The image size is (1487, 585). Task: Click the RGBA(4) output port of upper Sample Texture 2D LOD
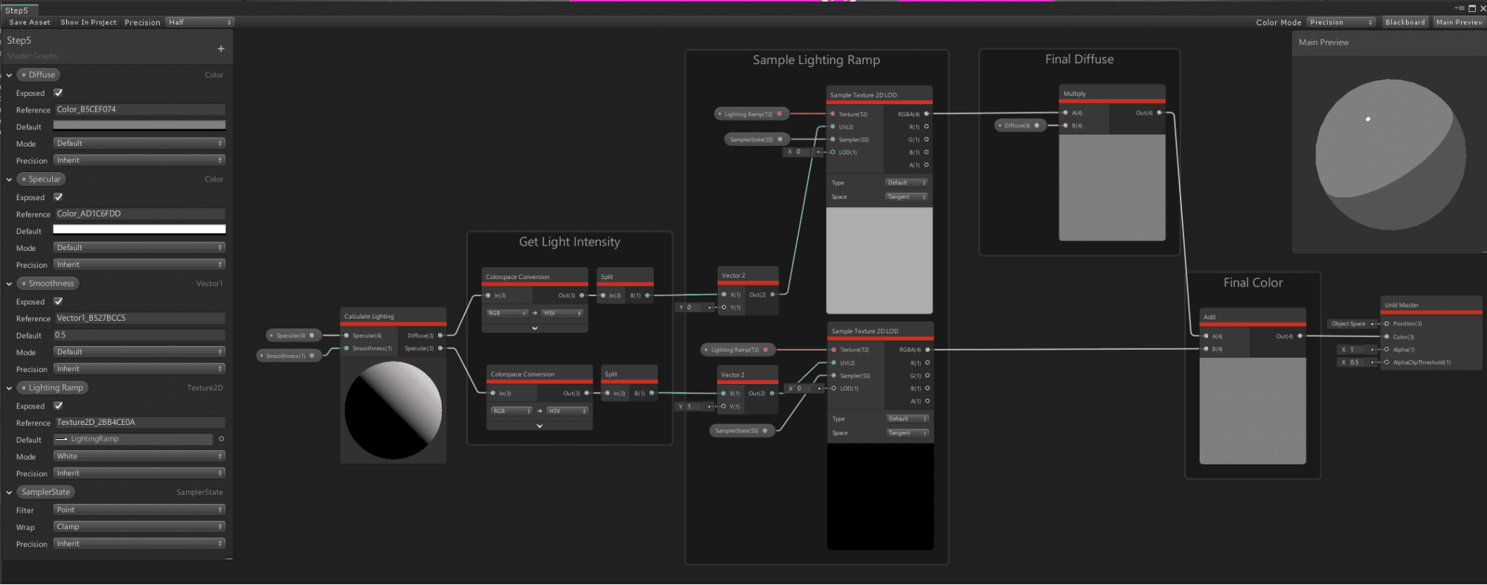[926, 114]
